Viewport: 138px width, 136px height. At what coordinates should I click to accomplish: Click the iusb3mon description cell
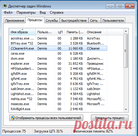[94, 89]
